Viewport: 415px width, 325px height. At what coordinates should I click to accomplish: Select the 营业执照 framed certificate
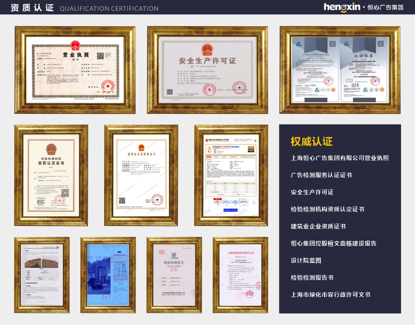74,70
